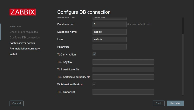
Task: Click the Cancel button
Action: coord(17,103)
